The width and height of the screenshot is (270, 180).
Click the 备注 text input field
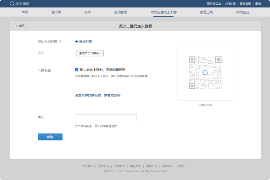(x=106, y=118)
